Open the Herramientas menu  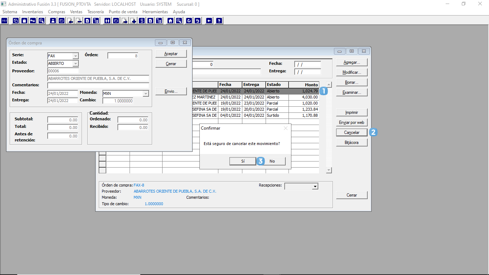[155, 12]
